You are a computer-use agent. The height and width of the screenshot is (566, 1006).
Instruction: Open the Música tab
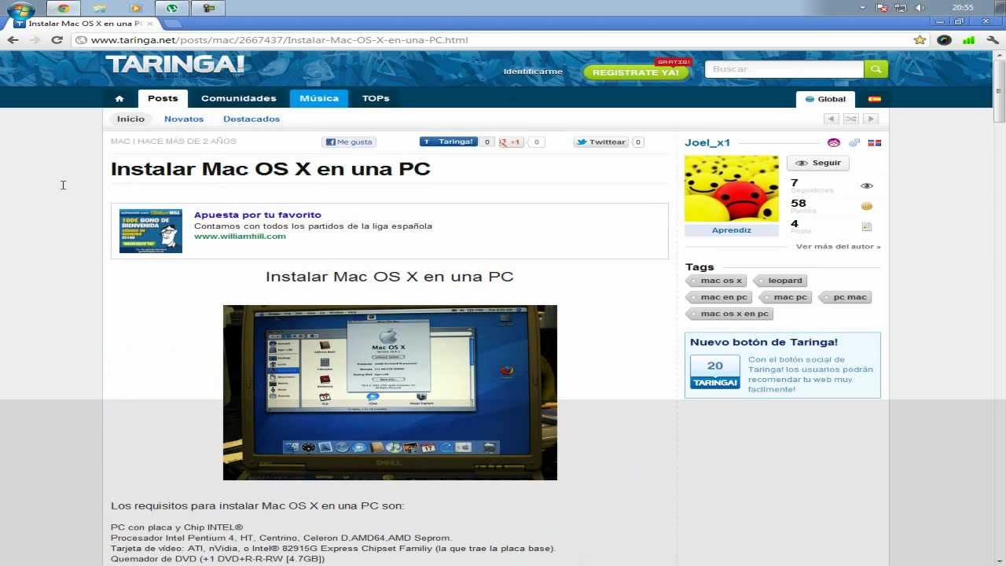click(319, 98)
